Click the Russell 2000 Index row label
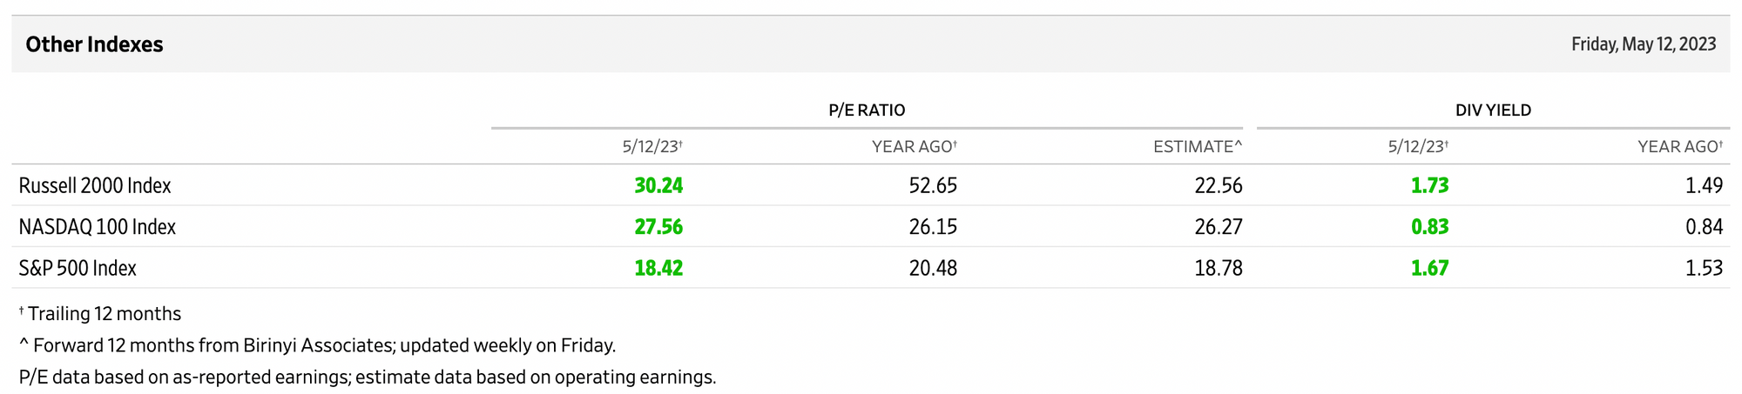Image resolution: width=1742 pixels, height=394 pixels. point(95,185)
